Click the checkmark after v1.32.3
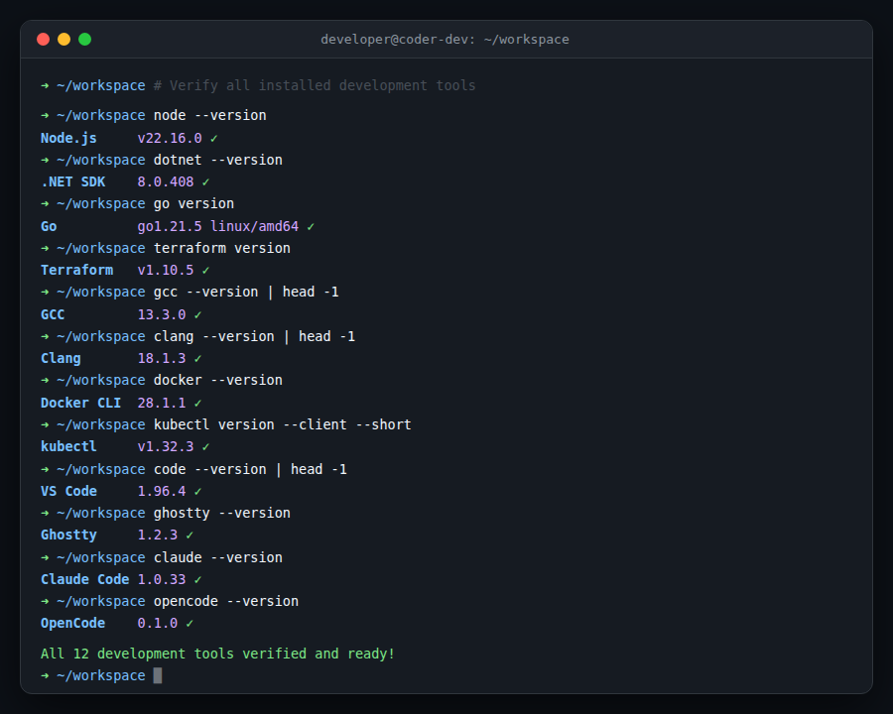Screen dimensions: 893x714 coord(206,447)
